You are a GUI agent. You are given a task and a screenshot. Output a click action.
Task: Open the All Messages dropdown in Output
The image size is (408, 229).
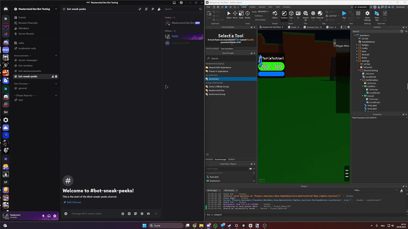[x=214, y=190]
